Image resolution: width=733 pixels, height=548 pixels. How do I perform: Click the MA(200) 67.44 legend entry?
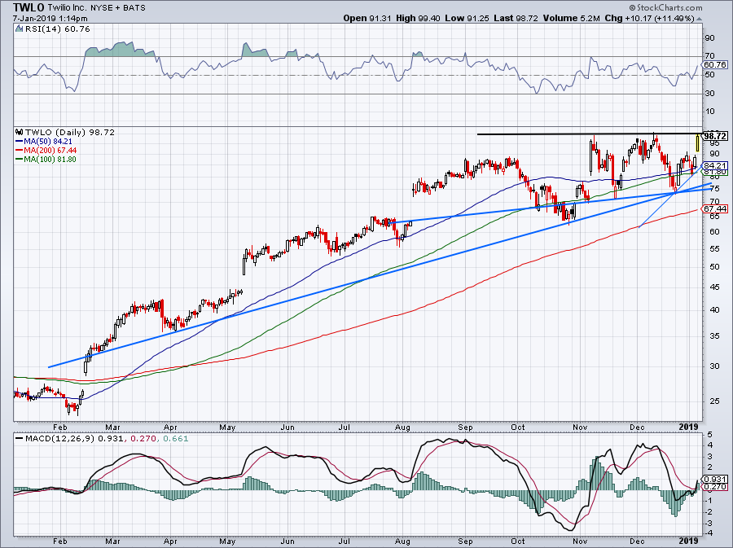50,151
